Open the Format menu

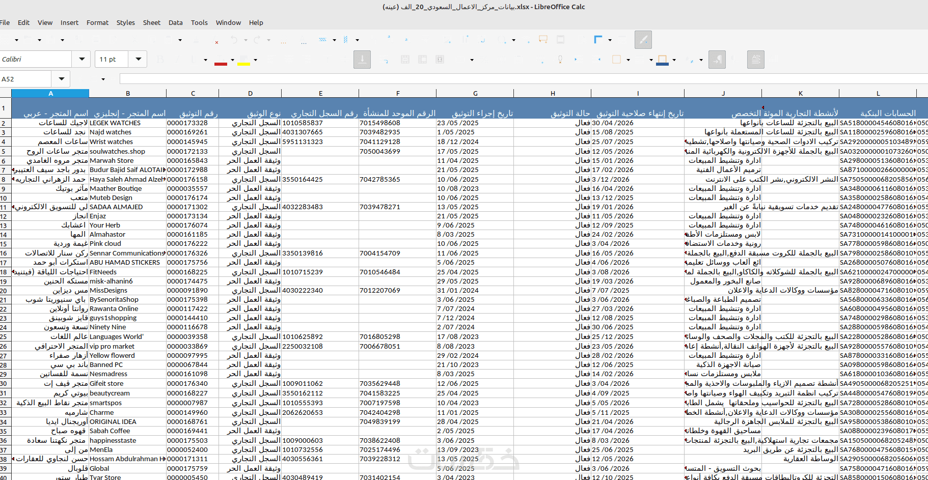coord(97,22)
